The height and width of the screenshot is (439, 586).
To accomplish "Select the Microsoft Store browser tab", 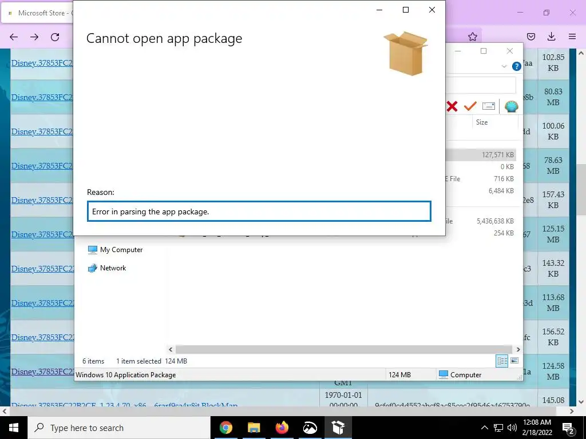I will pyautogui.click(x=38, y=13).
